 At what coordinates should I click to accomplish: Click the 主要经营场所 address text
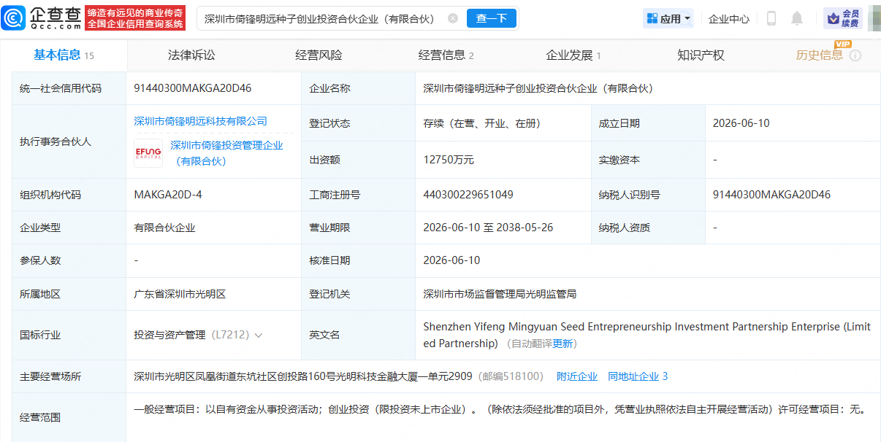(304, 376)
